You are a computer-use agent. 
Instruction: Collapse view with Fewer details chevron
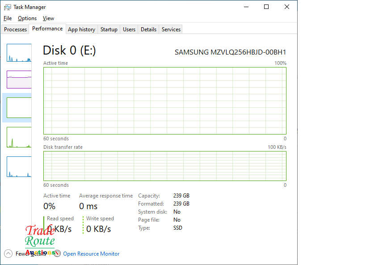point(8,253)
